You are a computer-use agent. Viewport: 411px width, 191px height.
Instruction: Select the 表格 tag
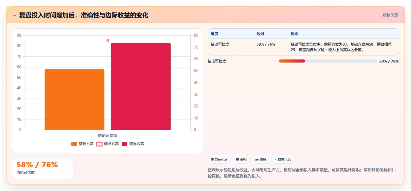[241, 159]
